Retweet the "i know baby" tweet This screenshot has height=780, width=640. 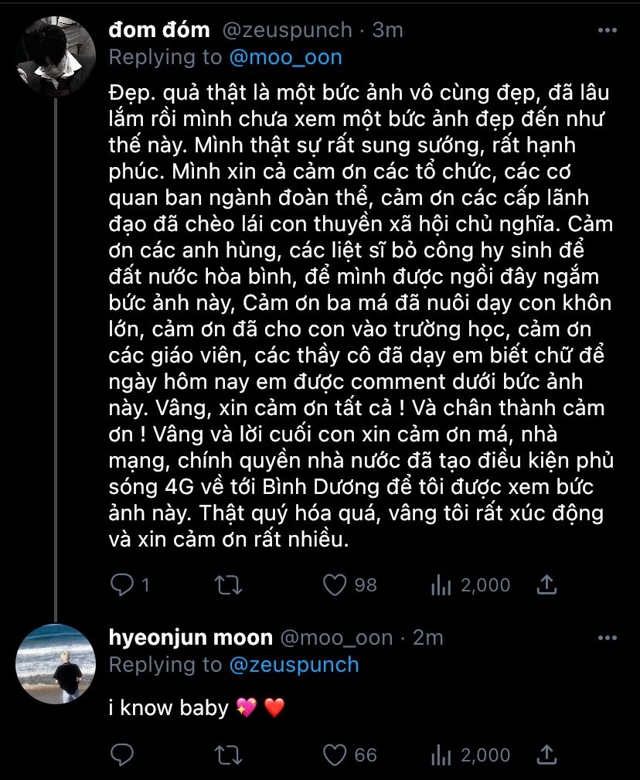pos(228,754)
